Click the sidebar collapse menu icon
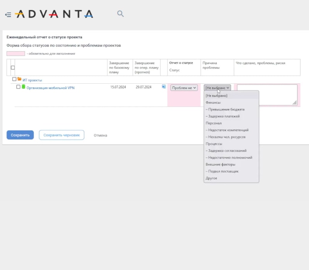Screen dimensions: 309x270 coord(8,15)
